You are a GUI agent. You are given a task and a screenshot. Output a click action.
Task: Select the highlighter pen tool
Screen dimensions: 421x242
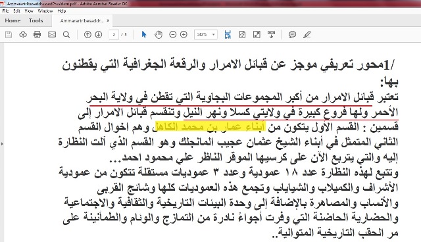pyautogui.click(x=307, y=35)
